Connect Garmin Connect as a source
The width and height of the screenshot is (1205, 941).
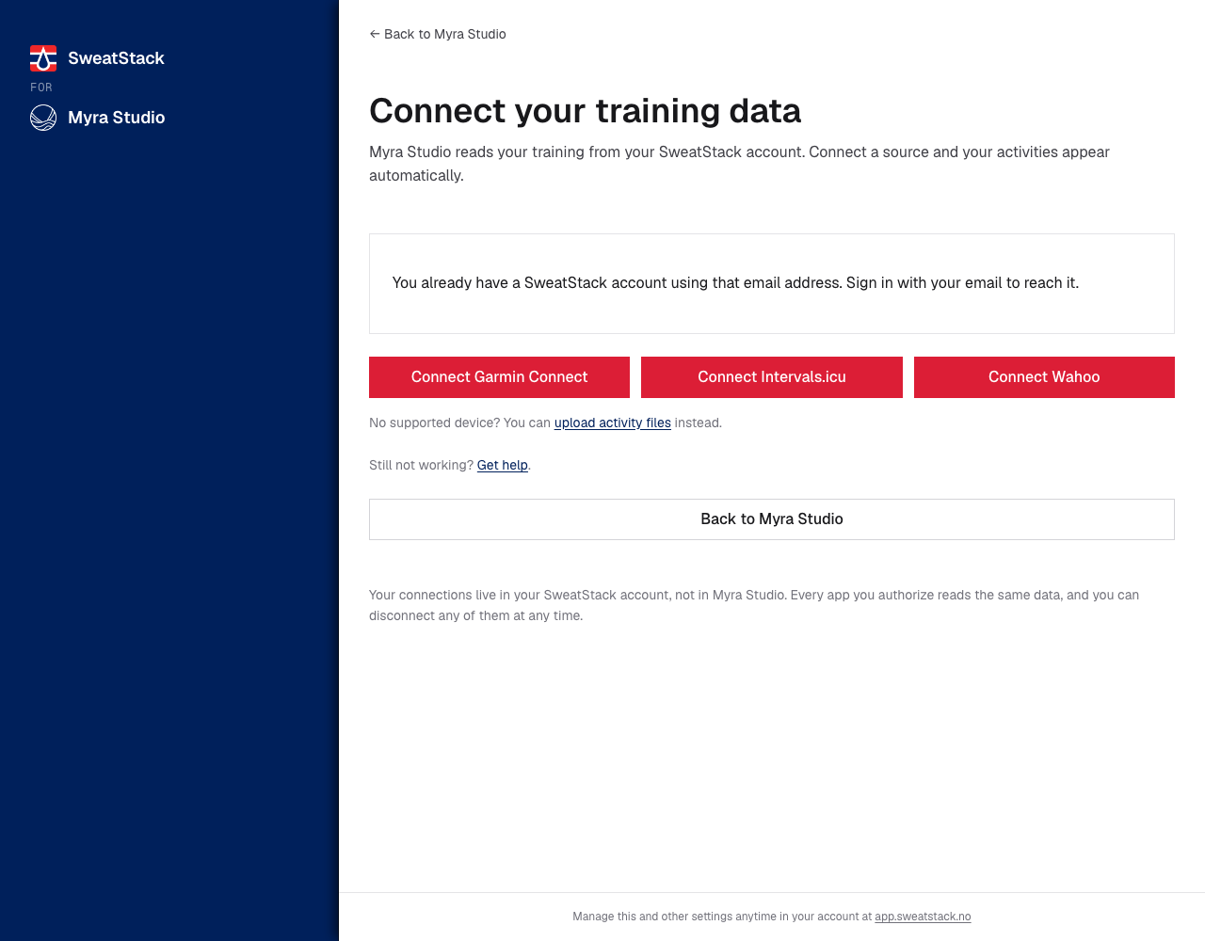coord(499,377)
